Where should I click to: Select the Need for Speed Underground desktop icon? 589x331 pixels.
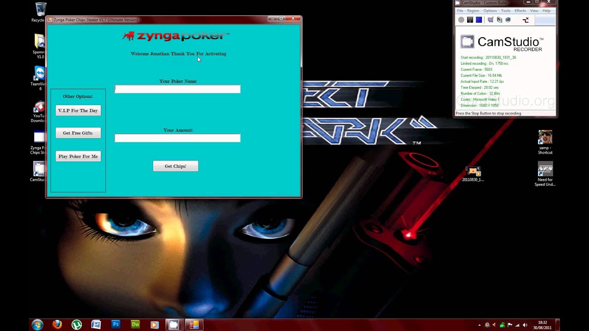point(545,175)
